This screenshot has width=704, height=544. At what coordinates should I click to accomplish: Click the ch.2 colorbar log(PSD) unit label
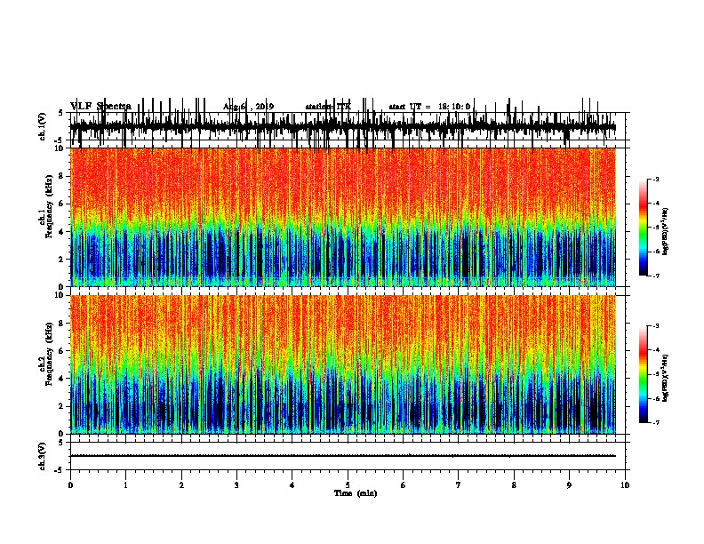(665, 378)
